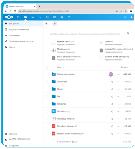The height and width of the screenshot is (149, 135).
Task: Click the UO avatar on Общие документы row
Action: [x=111, y=74]
